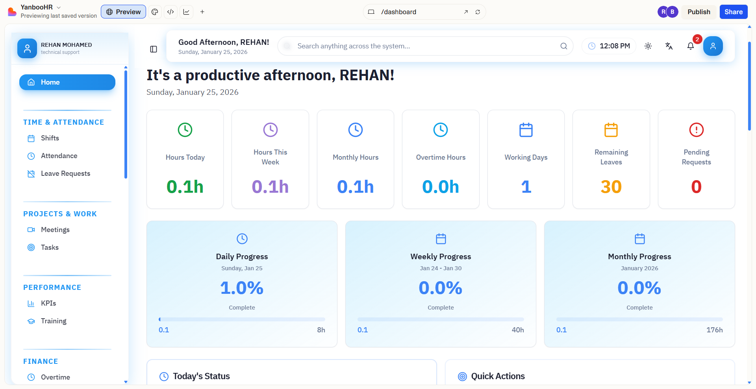Toggle the sidebar collapse button

tap(154, 49)
